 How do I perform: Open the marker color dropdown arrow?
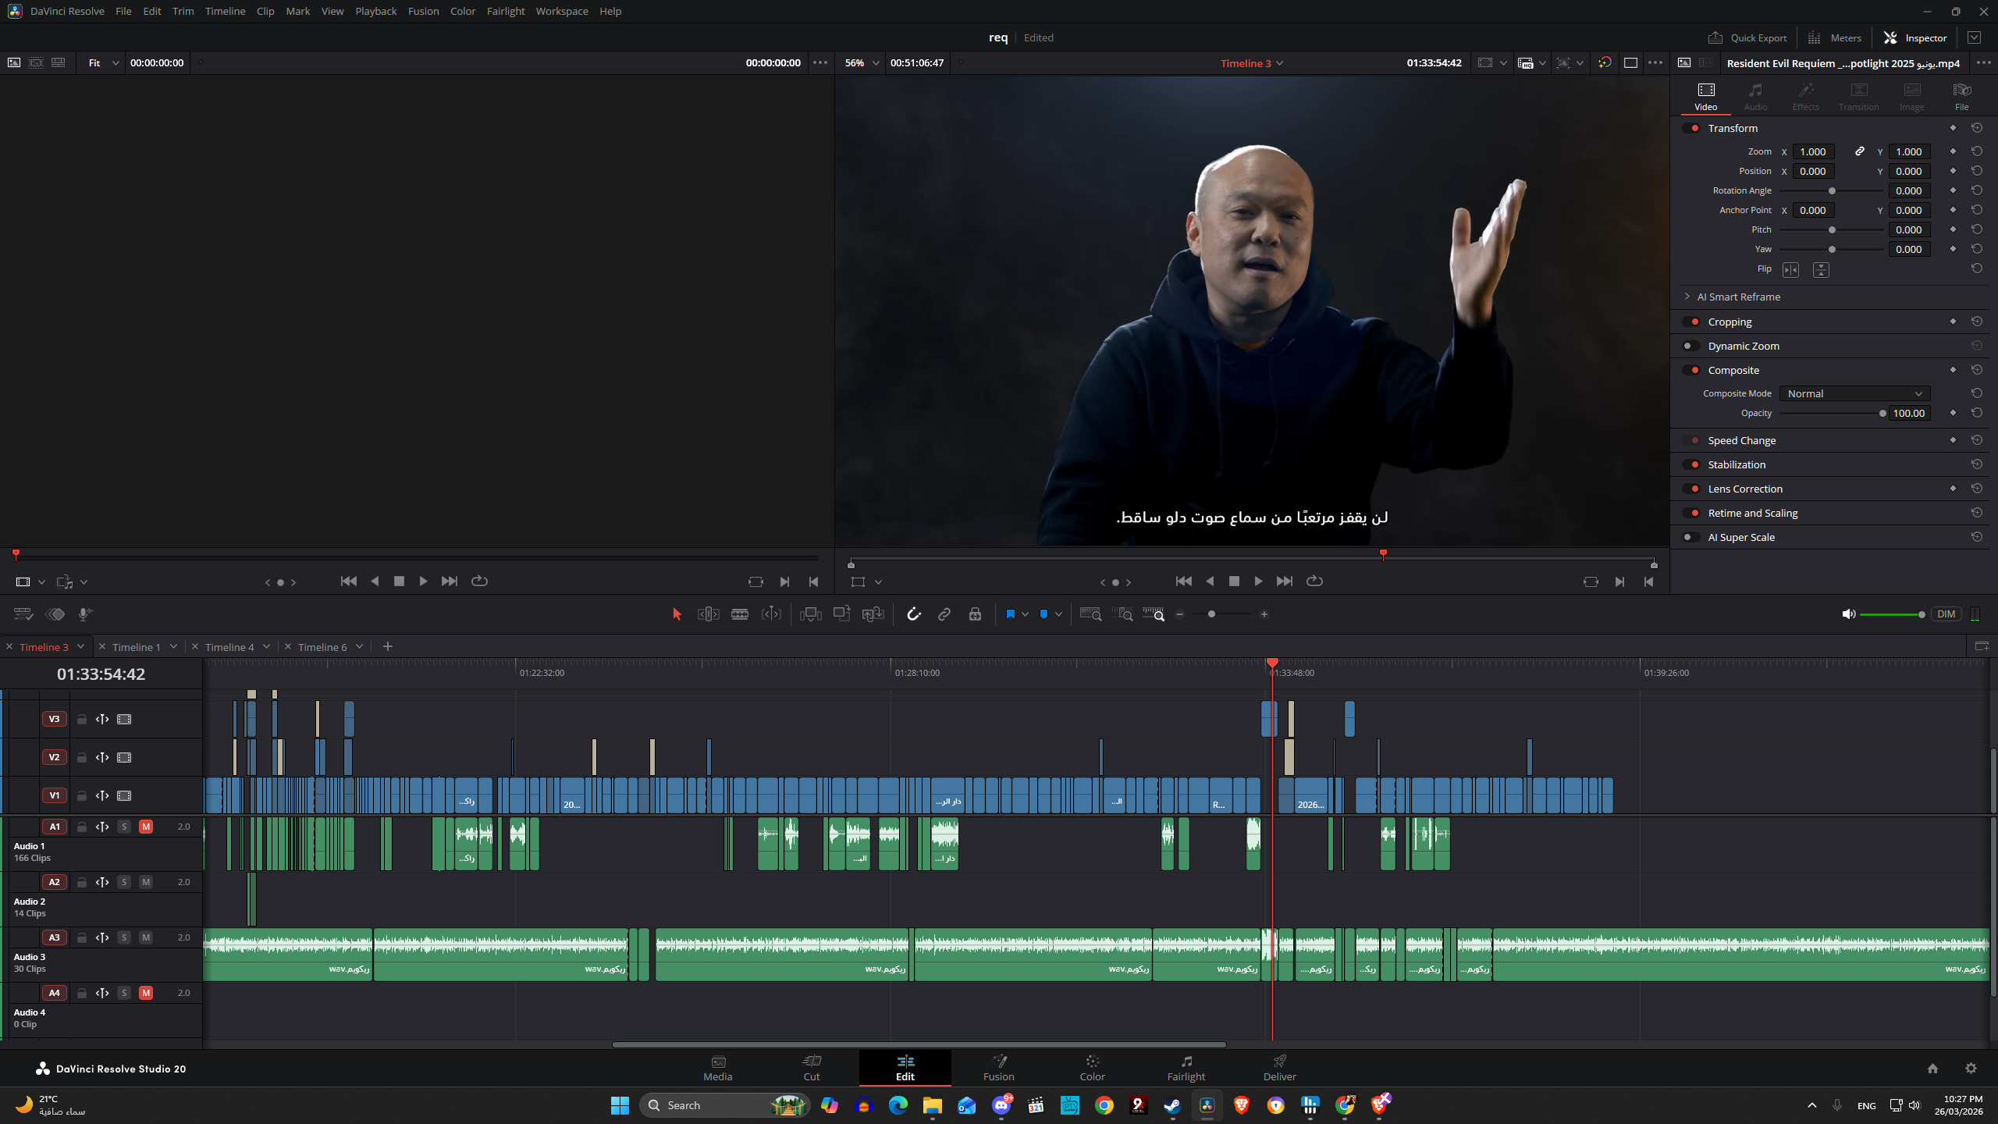pyautogui.click(x=1058, y=614)
